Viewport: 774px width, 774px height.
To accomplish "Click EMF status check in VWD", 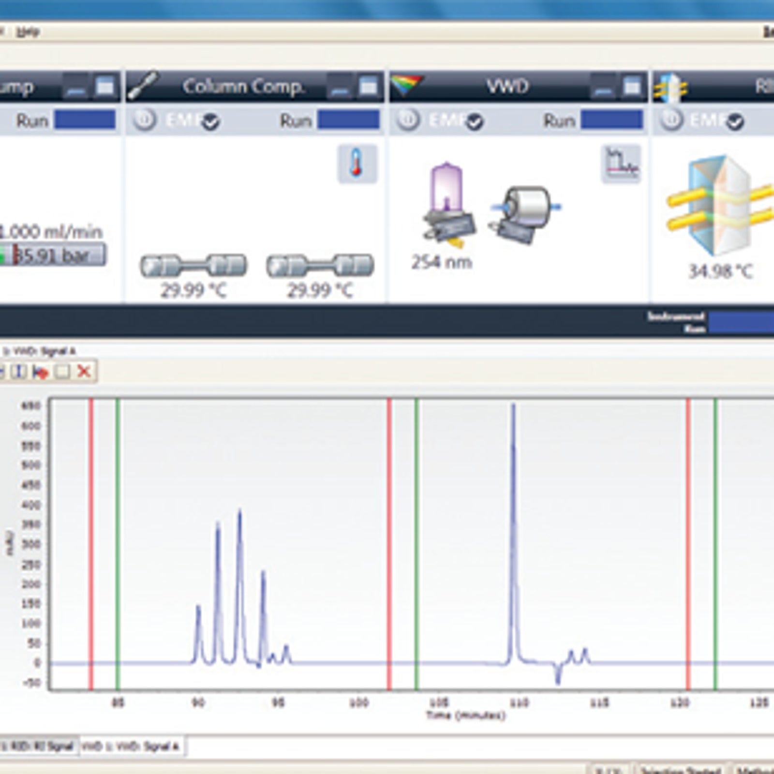I will point(475,122).
